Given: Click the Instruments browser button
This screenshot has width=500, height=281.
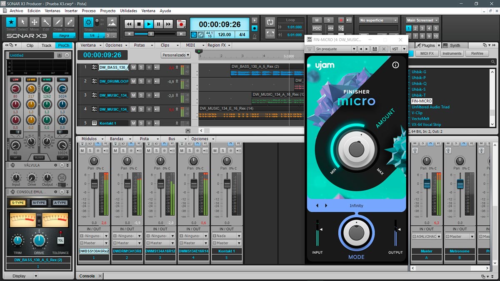Looking at the screenshot, I should click(x=452, y=53).
